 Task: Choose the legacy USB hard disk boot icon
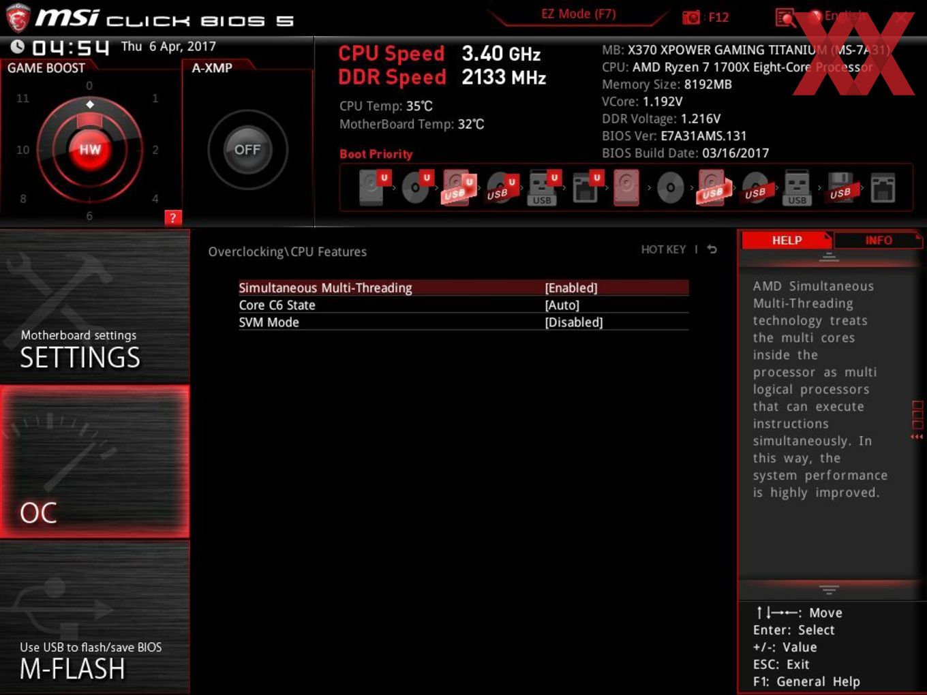tap(712, 187)
